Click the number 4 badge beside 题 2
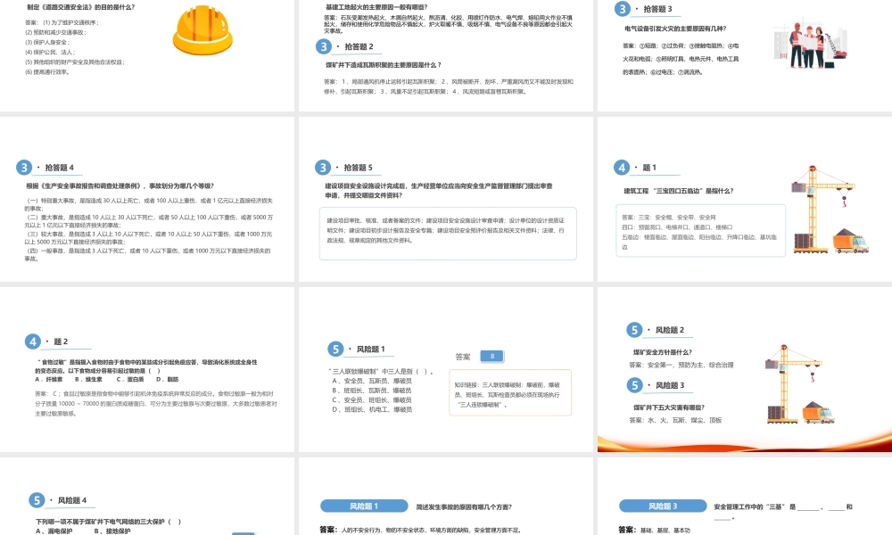 click(x=33, y=342)
